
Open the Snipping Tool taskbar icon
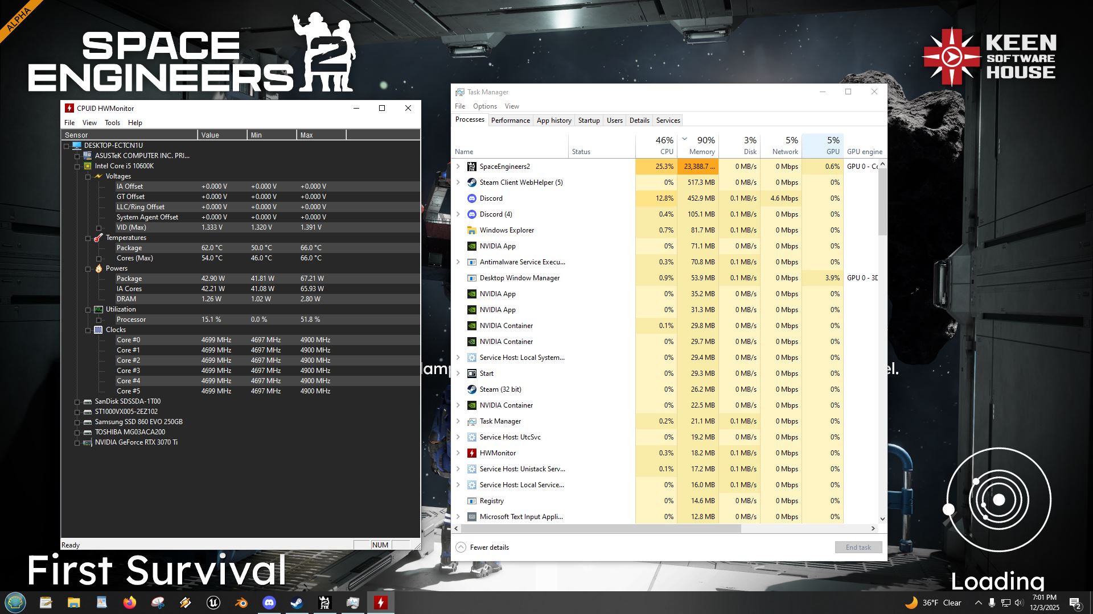[x=158, y=603]
